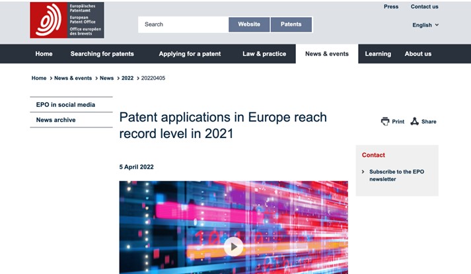This screenshot has height=274, width=471.
Task: Play the video thumbnail
Action: (233, 247)
